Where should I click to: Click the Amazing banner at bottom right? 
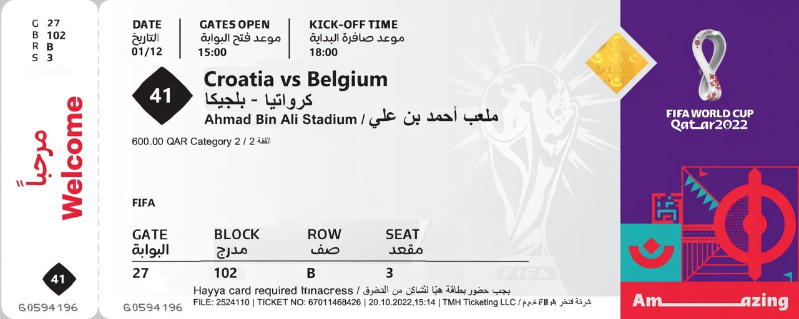pyautogui.click(x=710, y=302)
